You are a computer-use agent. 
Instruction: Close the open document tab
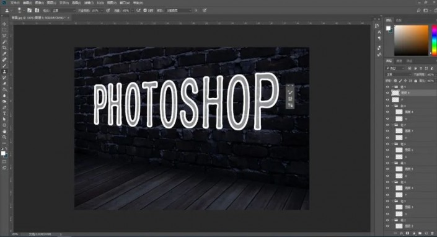[x=68, y=17]
